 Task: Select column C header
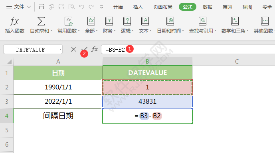(237, 62)
